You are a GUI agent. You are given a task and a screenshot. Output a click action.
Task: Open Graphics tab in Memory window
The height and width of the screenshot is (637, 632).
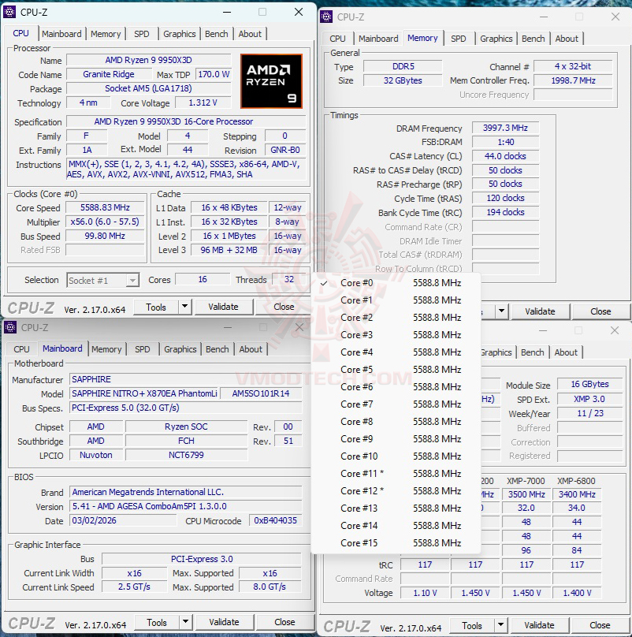pyautogui.click(x=496, y=39)
